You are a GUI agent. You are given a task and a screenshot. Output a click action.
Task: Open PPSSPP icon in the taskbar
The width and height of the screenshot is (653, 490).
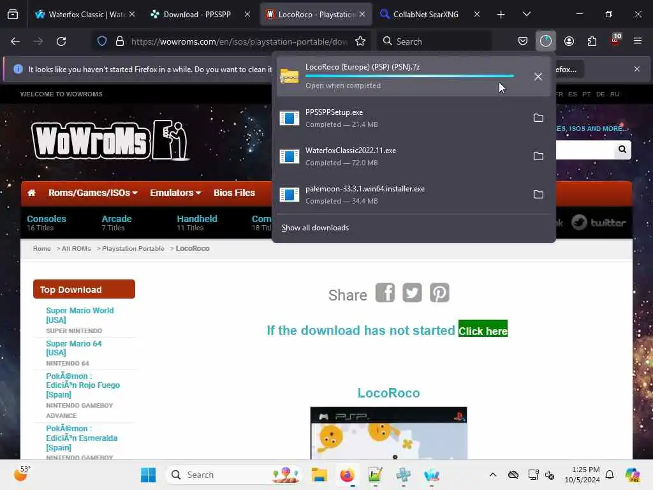pyautogui.click(x=403, y=475)
